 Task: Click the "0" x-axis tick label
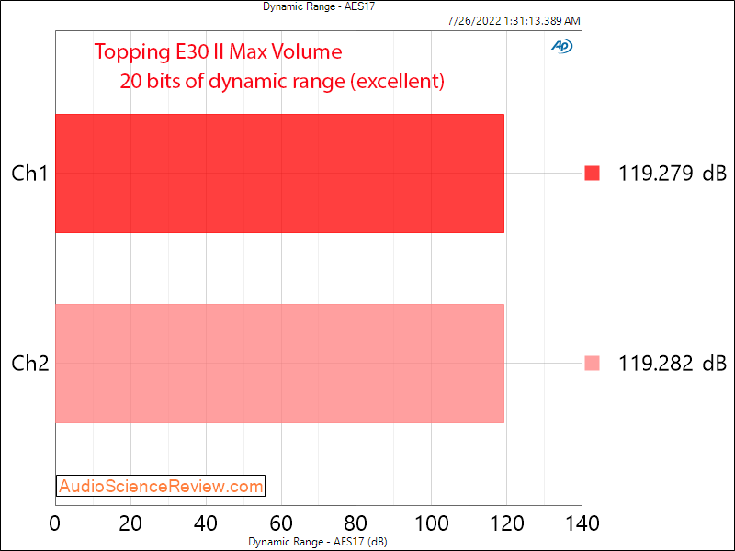(x=55, y=523)
